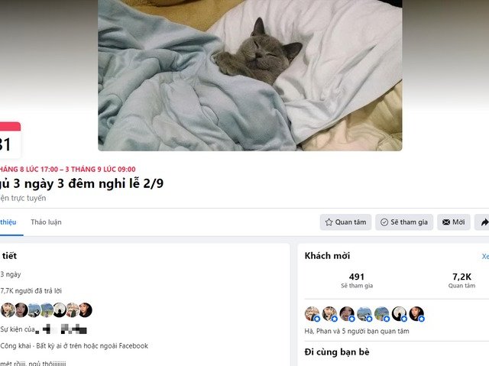
Task: Open the cat sleeping cover photo
Action: point(250,76)
